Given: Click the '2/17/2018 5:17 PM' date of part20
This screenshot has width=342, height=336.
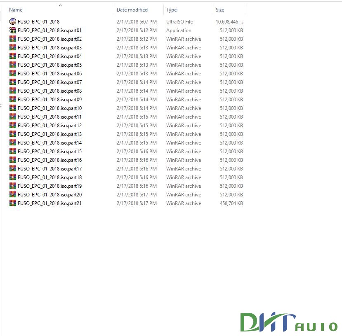Looking at the screenshot, I should [x=137, y=195].
